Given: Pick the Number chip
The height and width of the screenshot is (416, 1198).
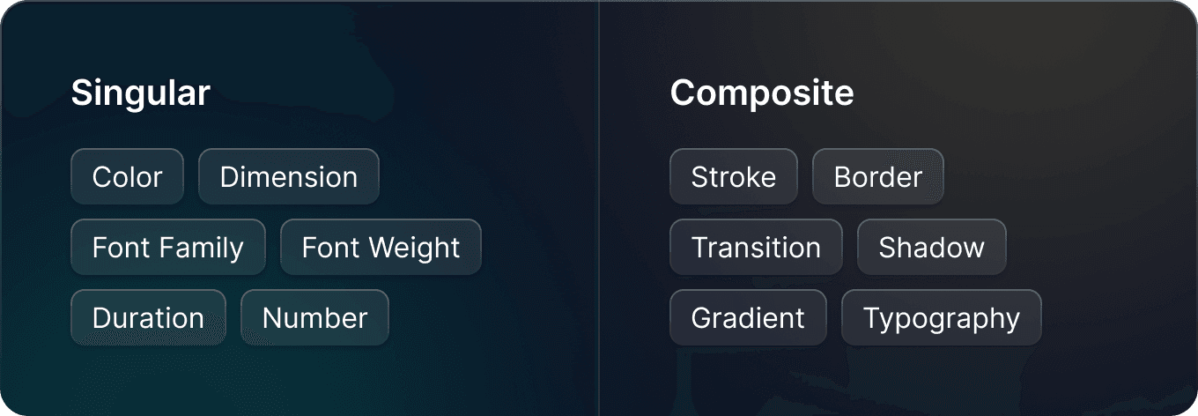Looking at the screenshot, I should (314, 317).
